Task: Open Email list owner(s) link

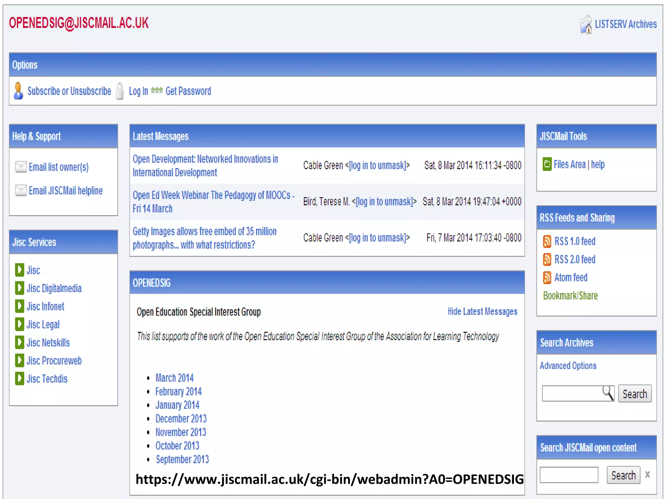Action: tap(59, 167)
